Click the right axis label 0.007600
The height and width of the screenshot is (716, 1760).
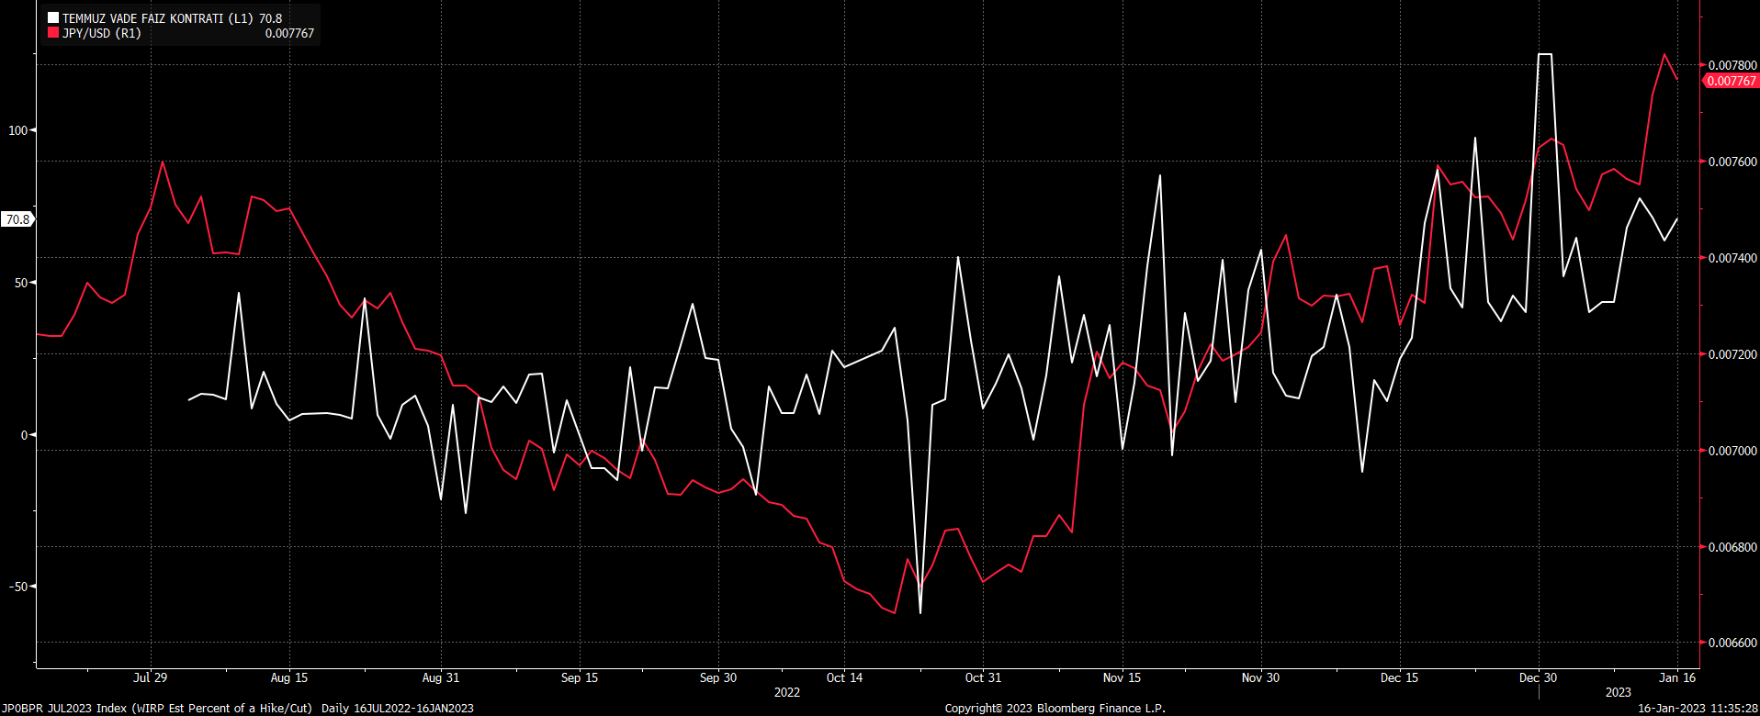(x=1732, y=162)
